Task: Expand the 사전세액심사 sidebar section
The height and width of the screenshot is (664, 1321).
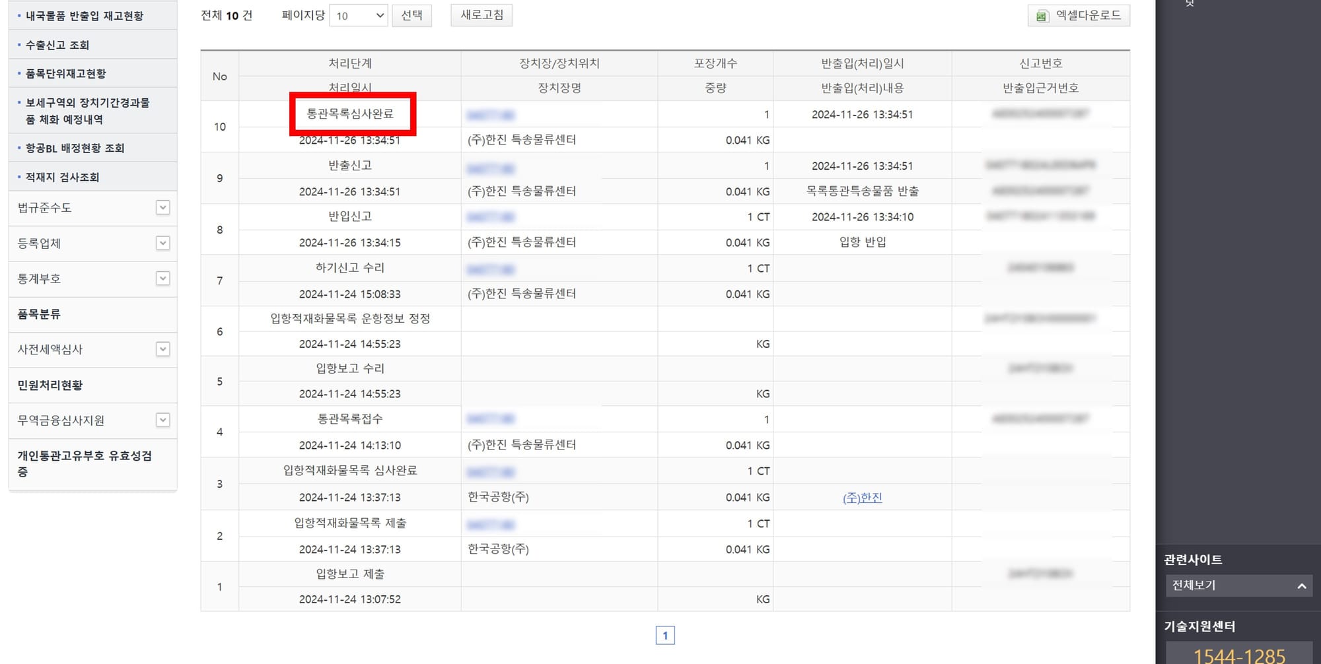Action: click(162, 349)
